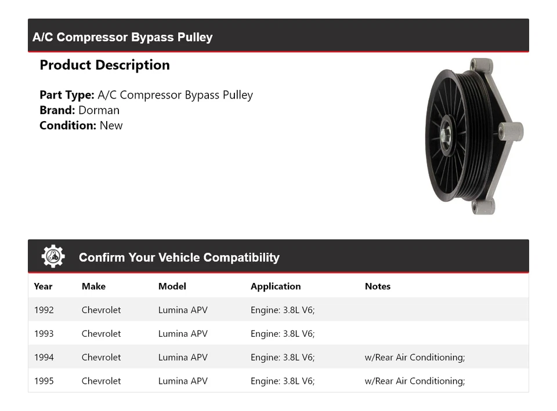Select the 1992 year cell
557x411 pixels.
pyautogui.click(x=44, y=310)
